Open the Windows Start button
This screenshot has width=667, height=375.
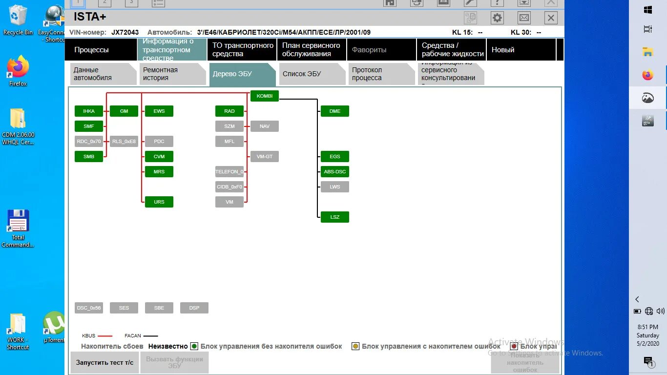tap(648, 10)
